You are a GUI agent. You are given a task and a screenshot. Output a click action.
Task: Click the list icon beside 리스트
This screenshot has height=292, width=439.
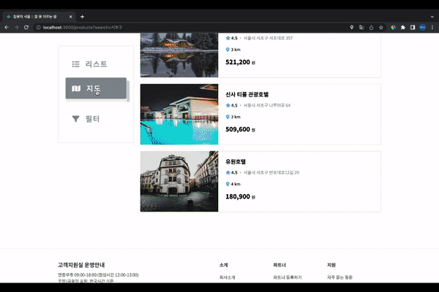[75, 64]
